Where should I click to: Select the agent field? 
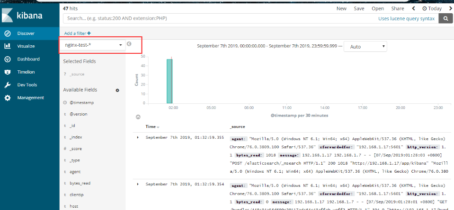75,172
